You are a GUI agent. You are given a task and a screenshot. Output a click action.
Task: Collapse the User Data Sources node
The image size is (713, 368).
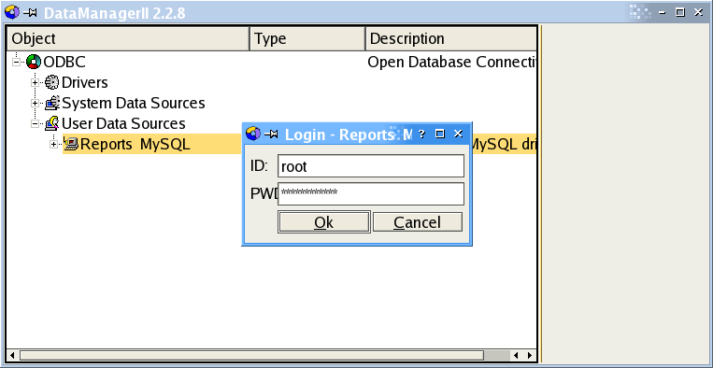35,123
